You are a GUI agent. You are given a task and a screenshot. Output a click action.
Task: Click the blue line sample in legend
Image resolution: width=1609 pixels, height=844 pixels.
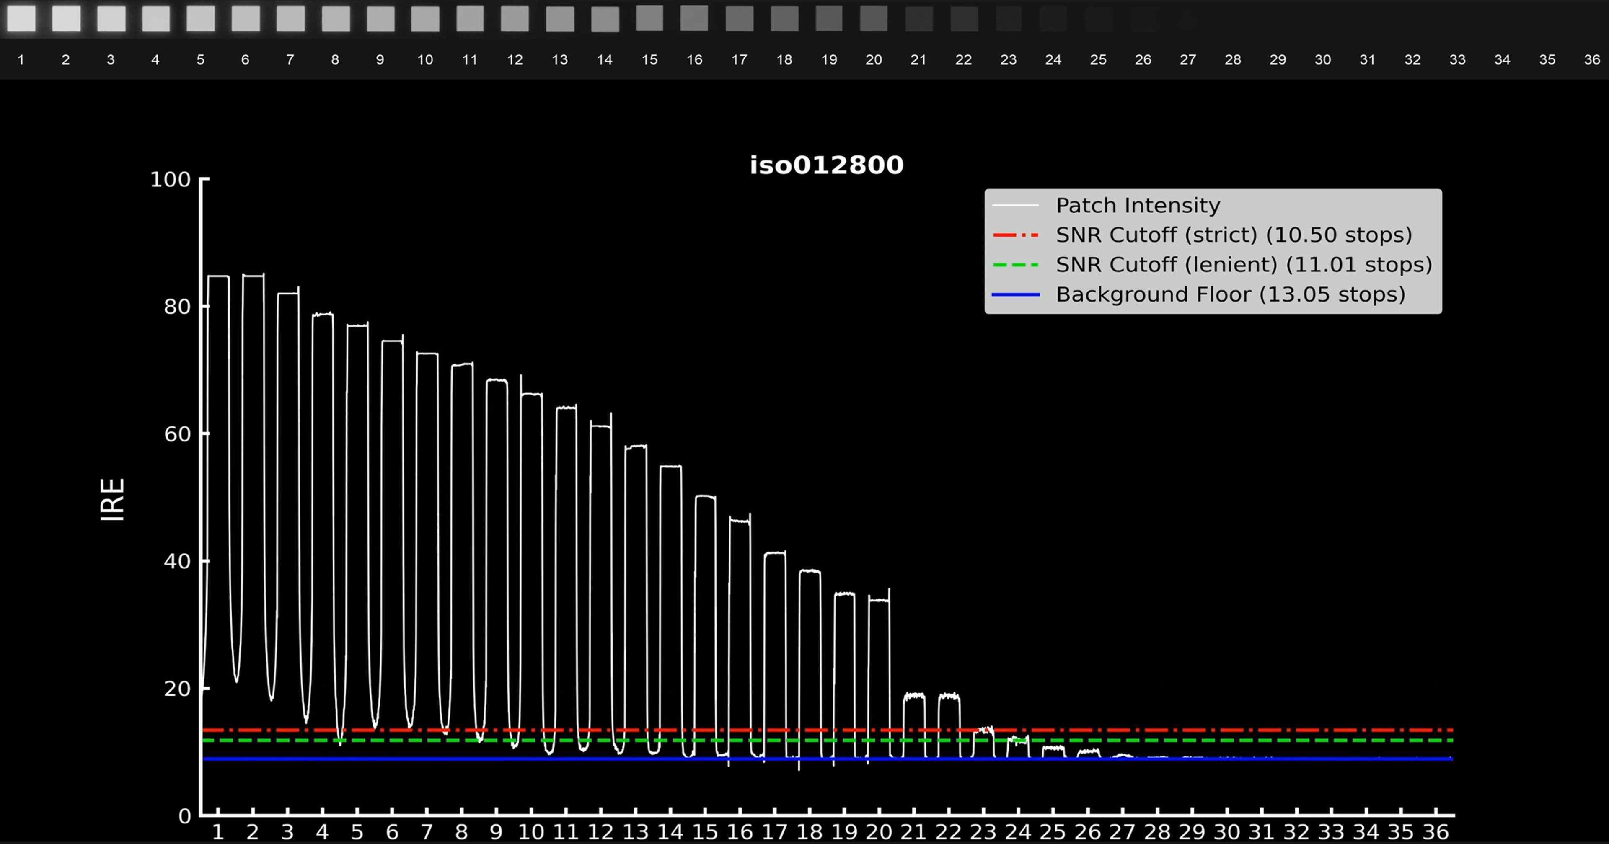(1016, 294)
